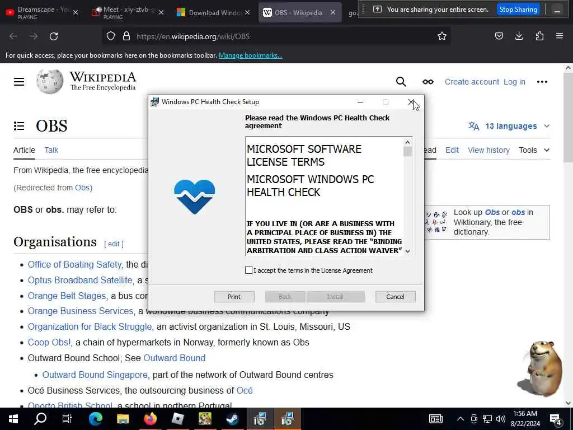Accept the terms in the License Agreement
The image size is (573, 430).
pyautogui.click(x=248, y=270)
